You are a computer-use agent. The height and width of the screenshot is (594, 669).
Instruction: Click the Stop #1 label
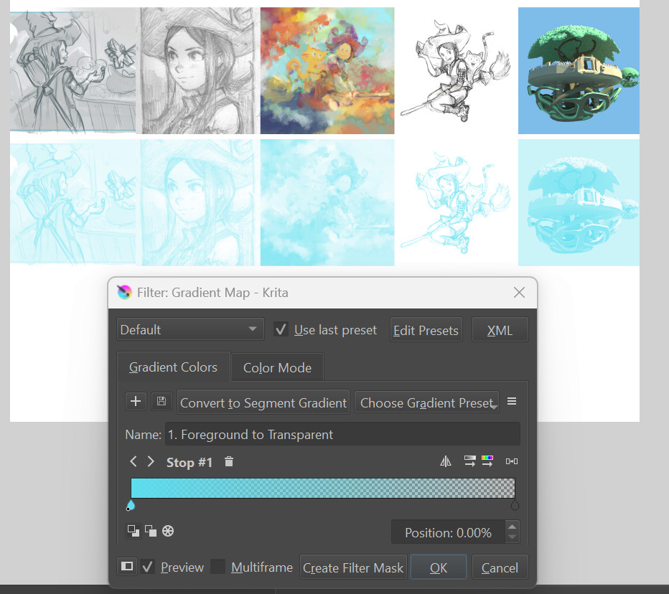[x=189, y=462]
